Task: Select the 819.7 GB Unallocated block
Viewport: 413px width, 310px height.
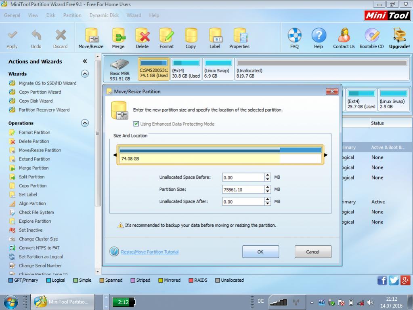Action: 322,69
